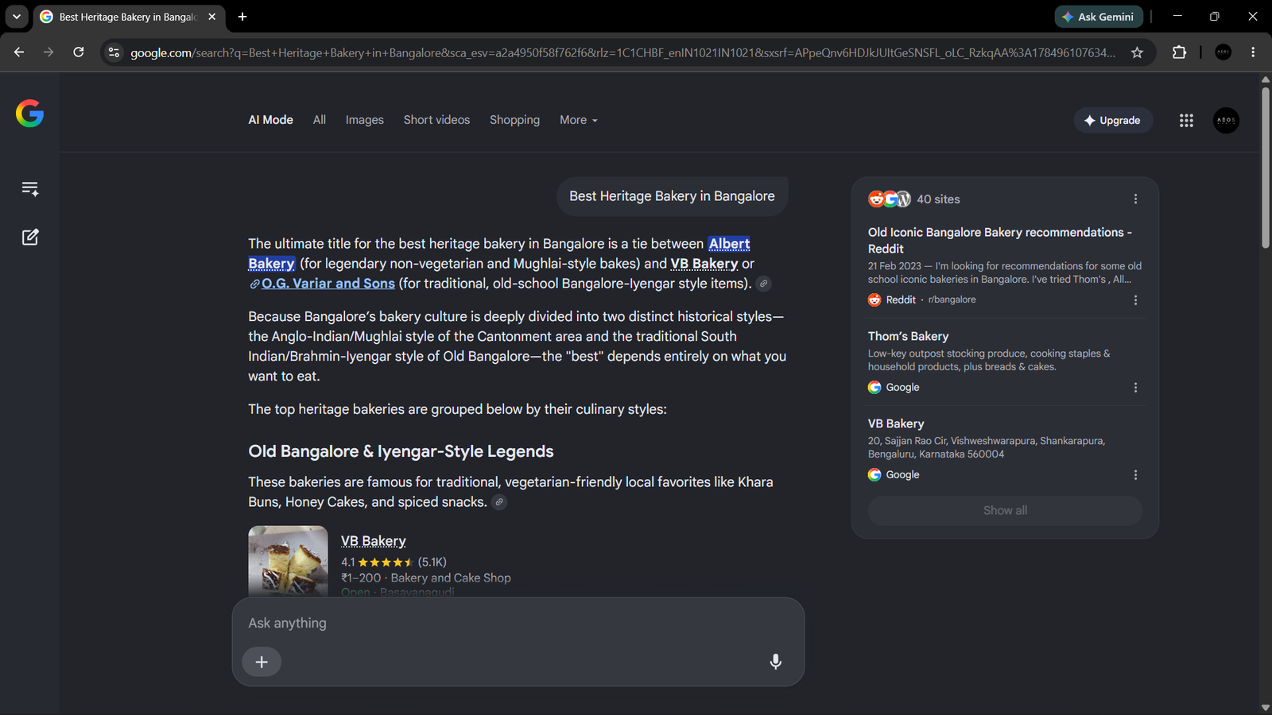1272x715 pixels.
Task: Switch to the All tab
Action: coord(320,120)
